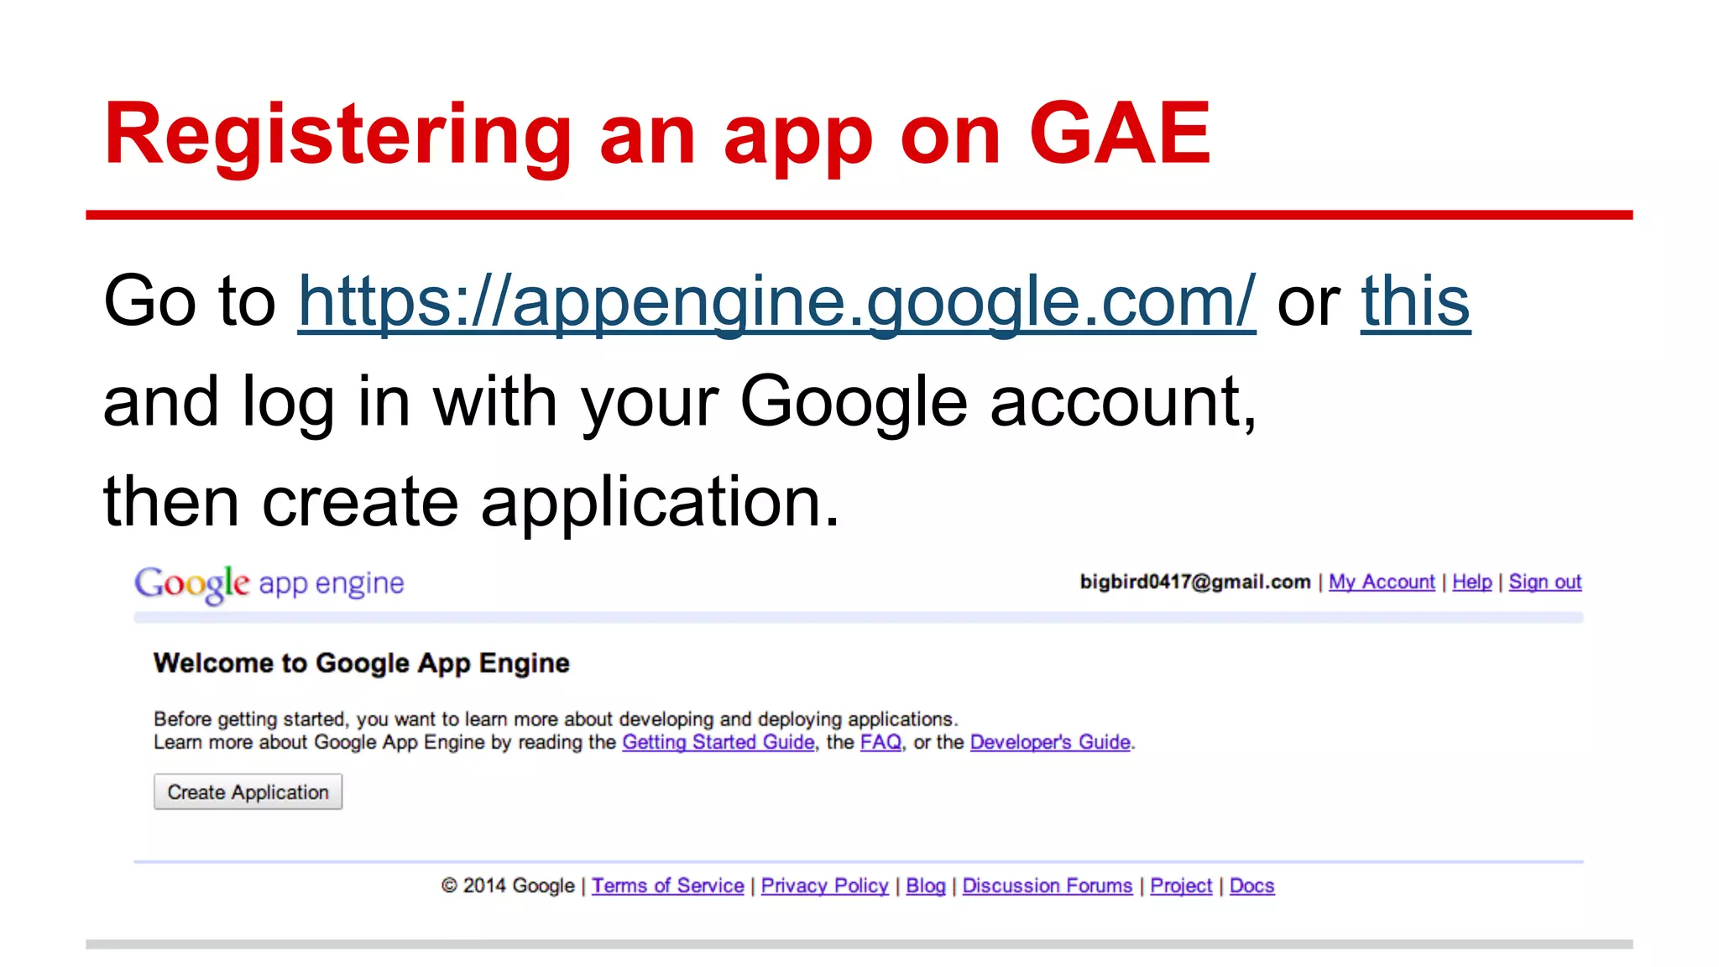Screen dimensions: 1719x967
Task: Open the Docs footer link
Action: tap(1252, 886)
